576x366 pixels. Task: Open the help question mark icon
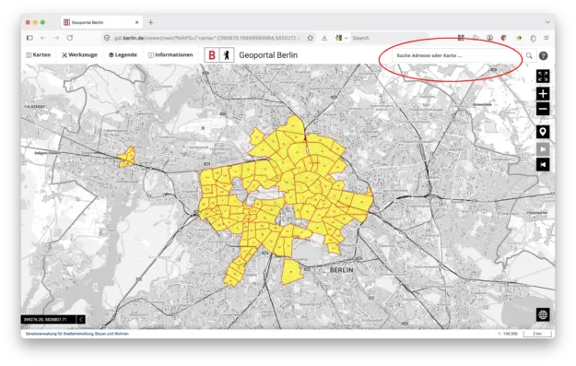pyautogui.click(x=543, y=55)
